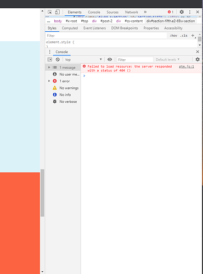
Task: Focus the console Filter field
Action: (x=135, y=60)
